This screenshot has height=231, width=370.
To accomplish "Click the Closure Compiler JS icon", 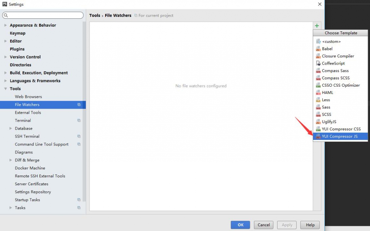I will pyautogui.click(x=318, y=56).
